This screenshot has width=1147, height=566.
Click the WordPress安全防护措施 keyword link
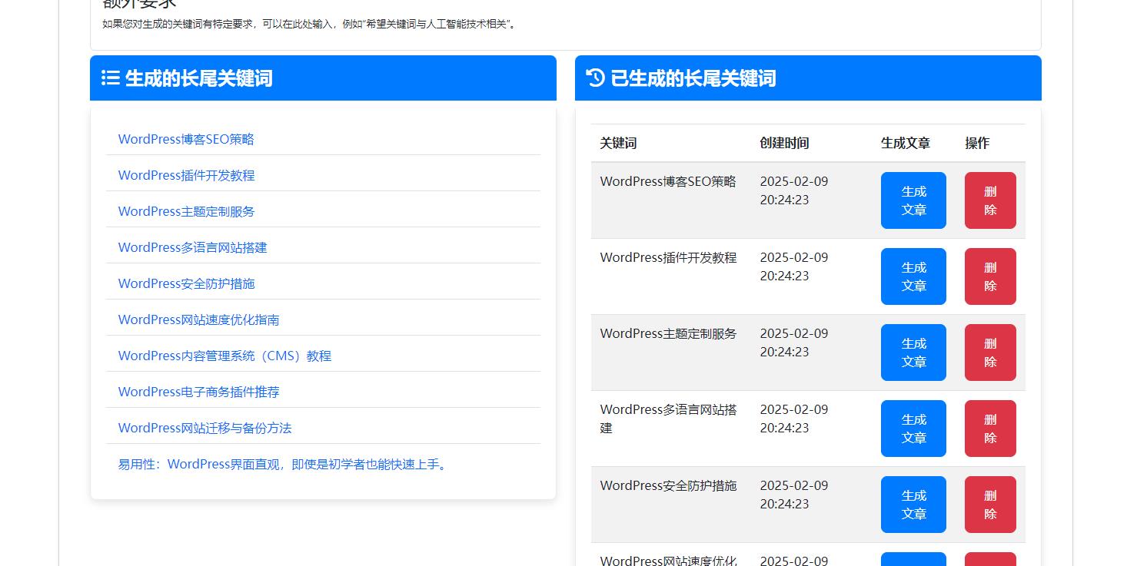(187, 283)
